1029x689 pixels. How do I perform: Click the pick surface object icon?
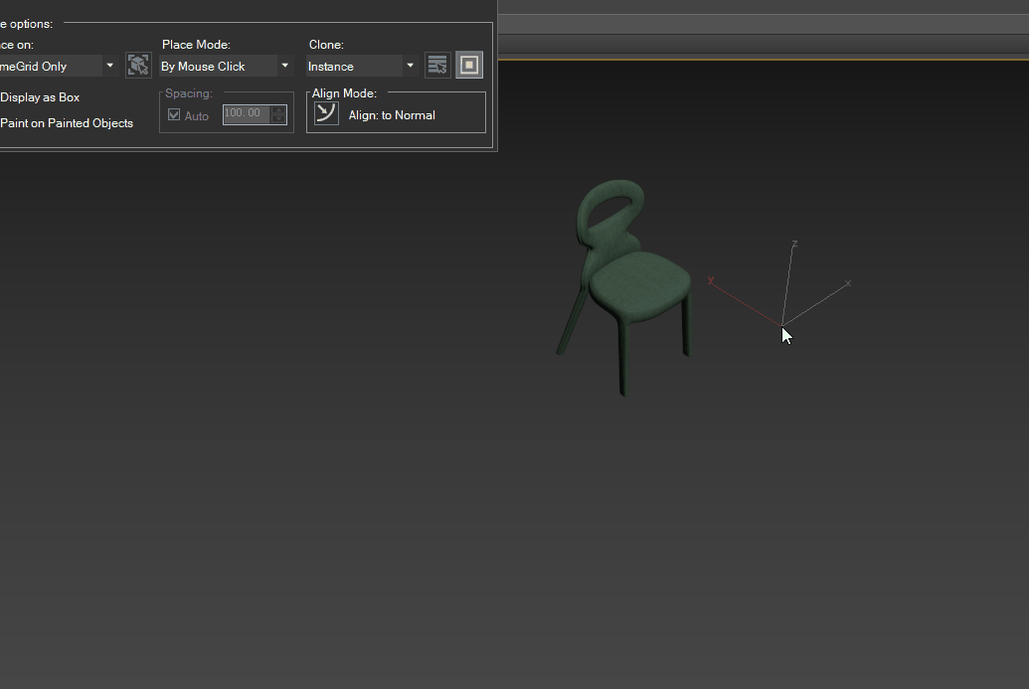[138, 66]
